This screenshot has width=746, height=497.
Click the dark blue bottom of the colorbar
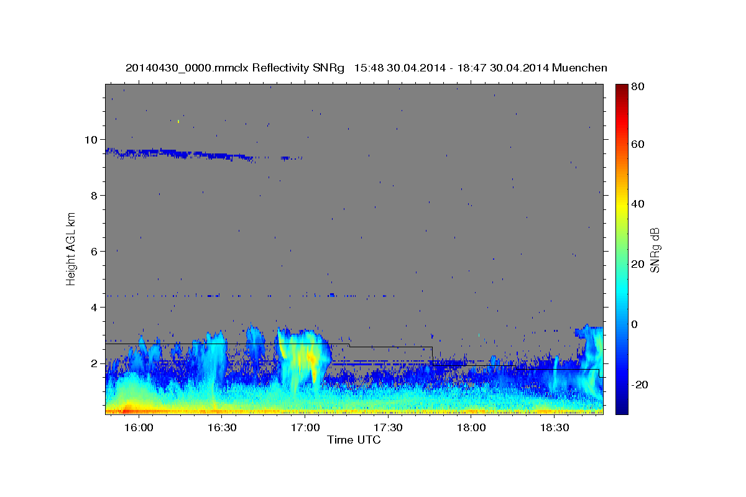coord(622,409)
